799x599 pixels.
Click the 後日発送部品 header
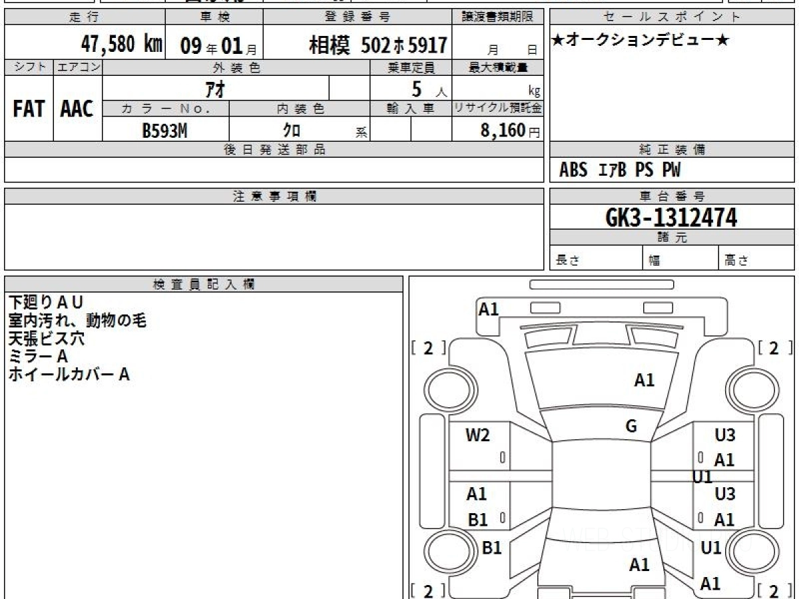[x=274, y=150]
